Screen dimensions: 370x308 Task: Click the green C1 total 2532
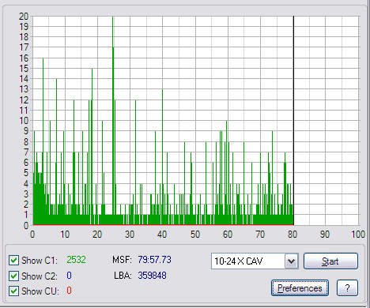click(x=76, y=260)
